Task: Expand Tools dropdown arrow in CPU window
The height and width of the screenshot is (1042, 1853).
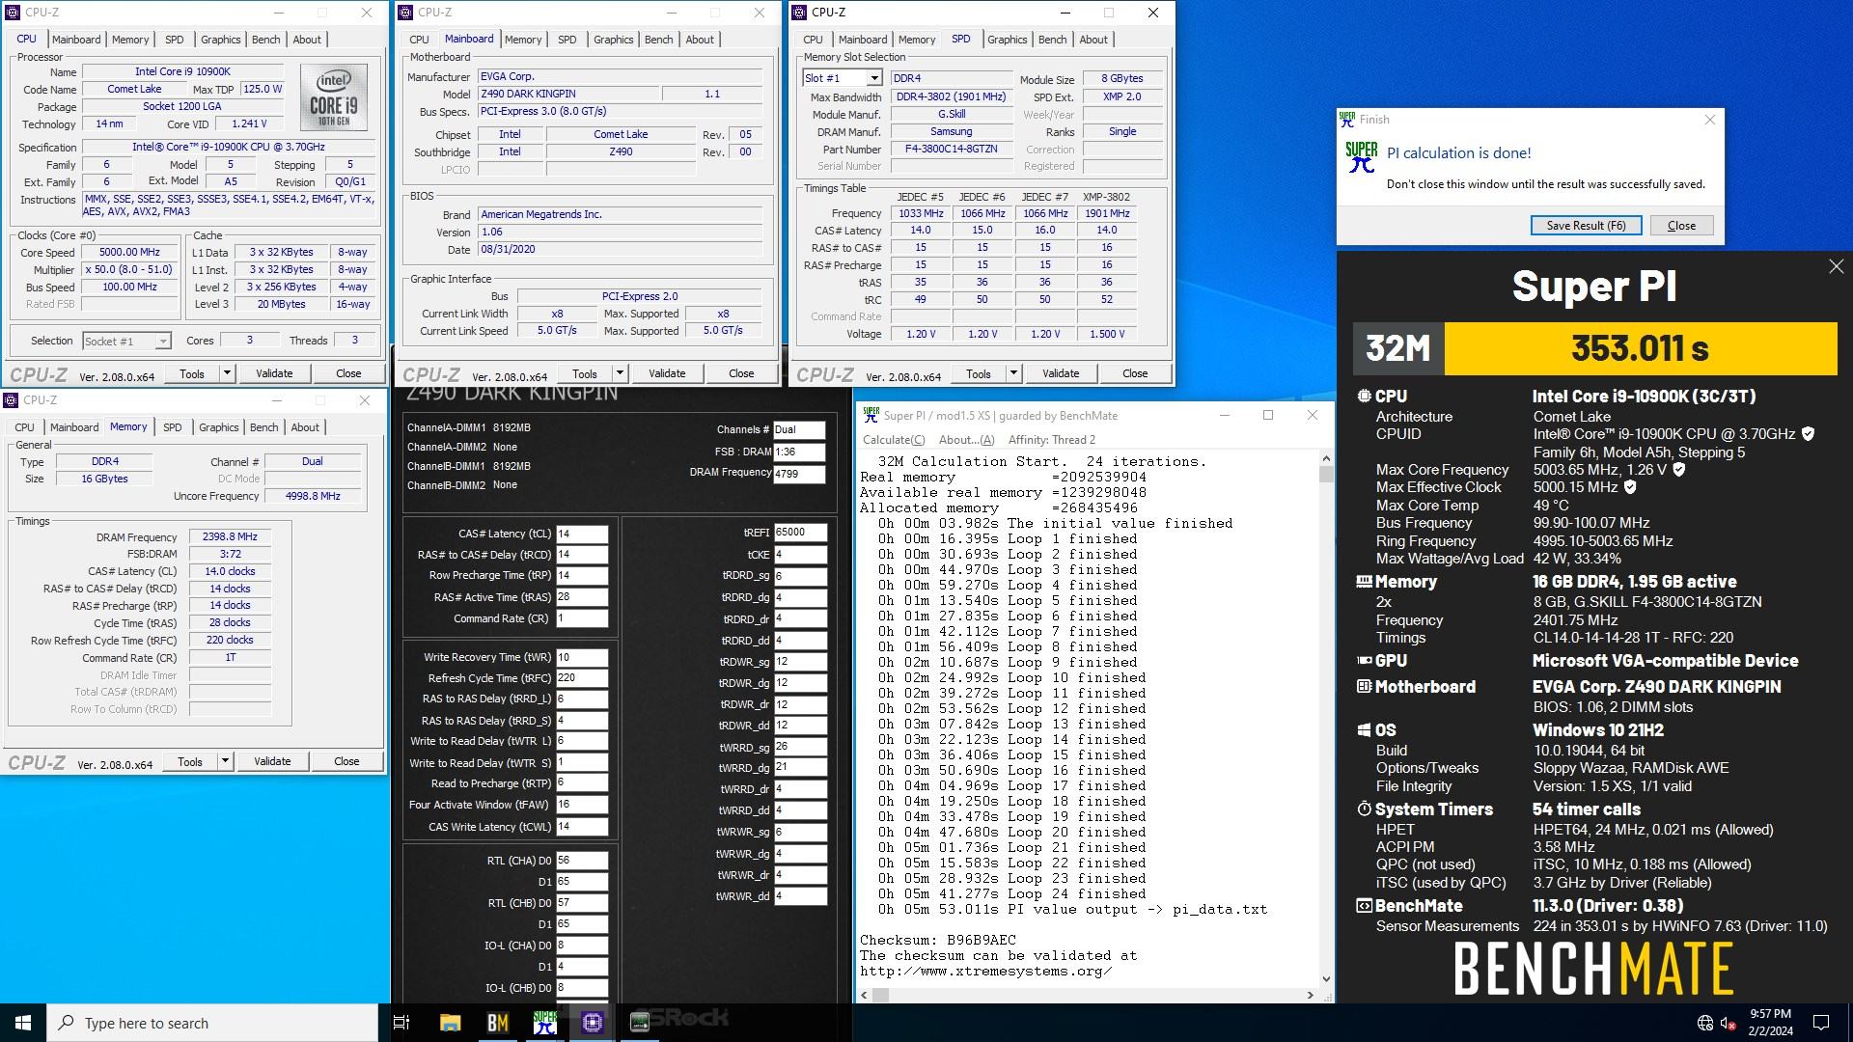Action: pos(227,373)
